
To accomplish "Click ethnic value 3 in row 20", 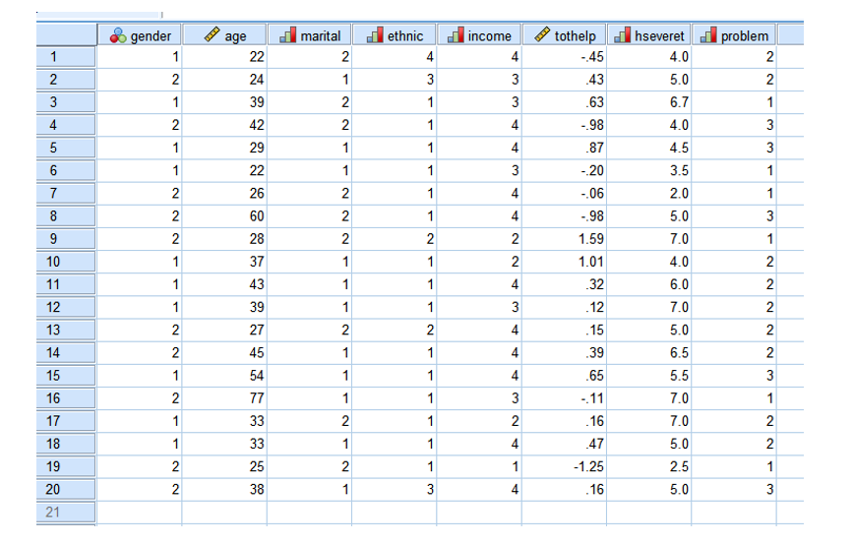I will (x=430, y=490).
